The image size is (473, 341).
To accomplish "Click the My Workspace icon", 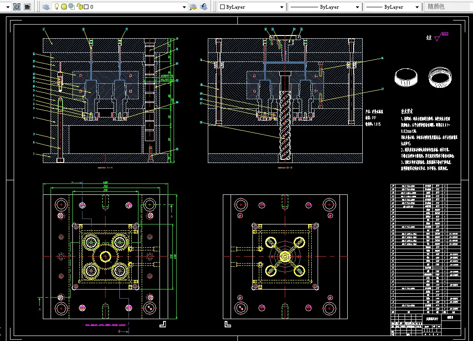I will 27,7.
